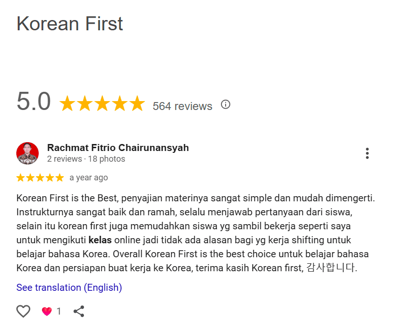399x336 pixels.
Task: Open the three-dot review options menu
Action: coord(367,153)
